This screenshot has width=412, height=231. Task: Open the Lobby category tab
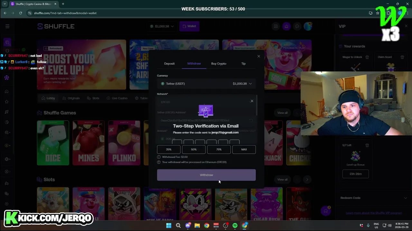[x=48, y=98]
